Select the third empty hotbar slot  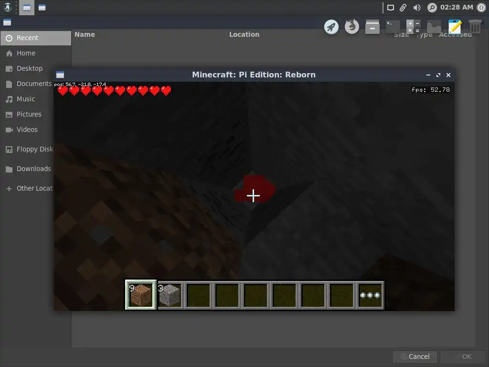tap(256, 295)
